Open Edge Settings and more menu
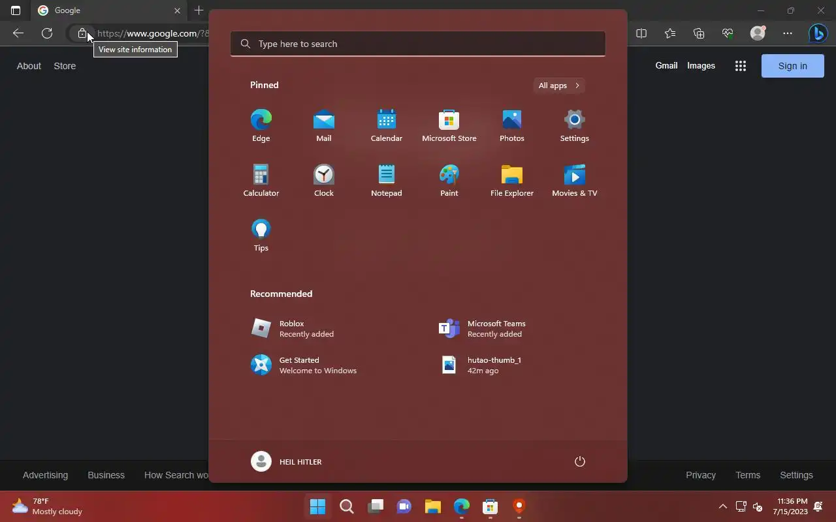 coord(788,33)
